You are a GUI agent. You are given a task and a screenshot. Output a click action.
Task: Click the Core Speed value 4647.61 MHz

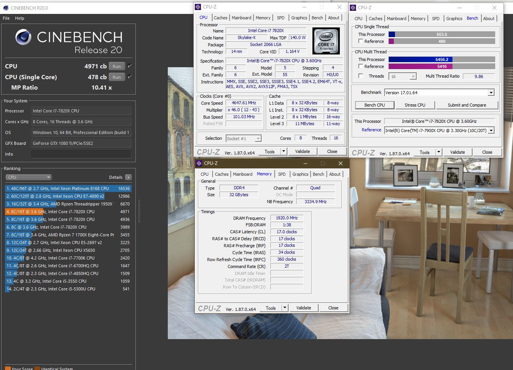point(244,103)
